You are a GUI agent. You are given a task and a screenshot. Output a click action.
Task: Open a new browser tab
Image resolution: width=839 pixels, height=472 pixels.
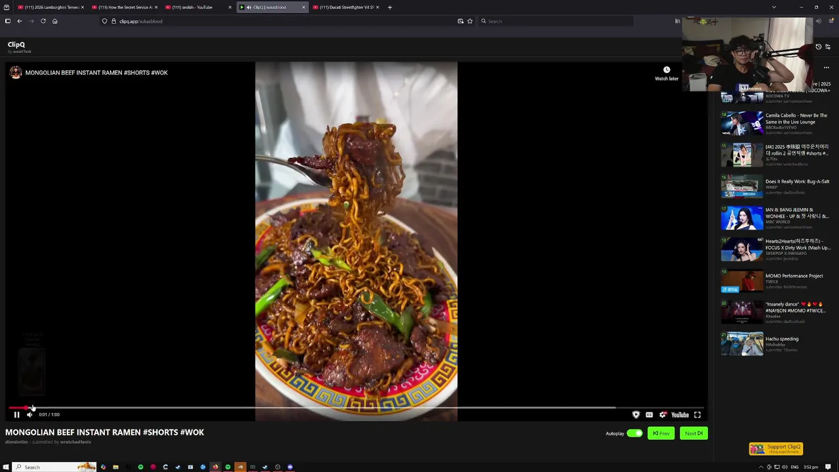click(389, 7)
